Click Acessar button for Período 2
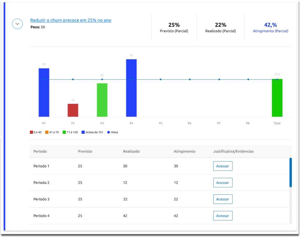Image resolution: width=300 pixels, height=237 pixels. (223, 183)
